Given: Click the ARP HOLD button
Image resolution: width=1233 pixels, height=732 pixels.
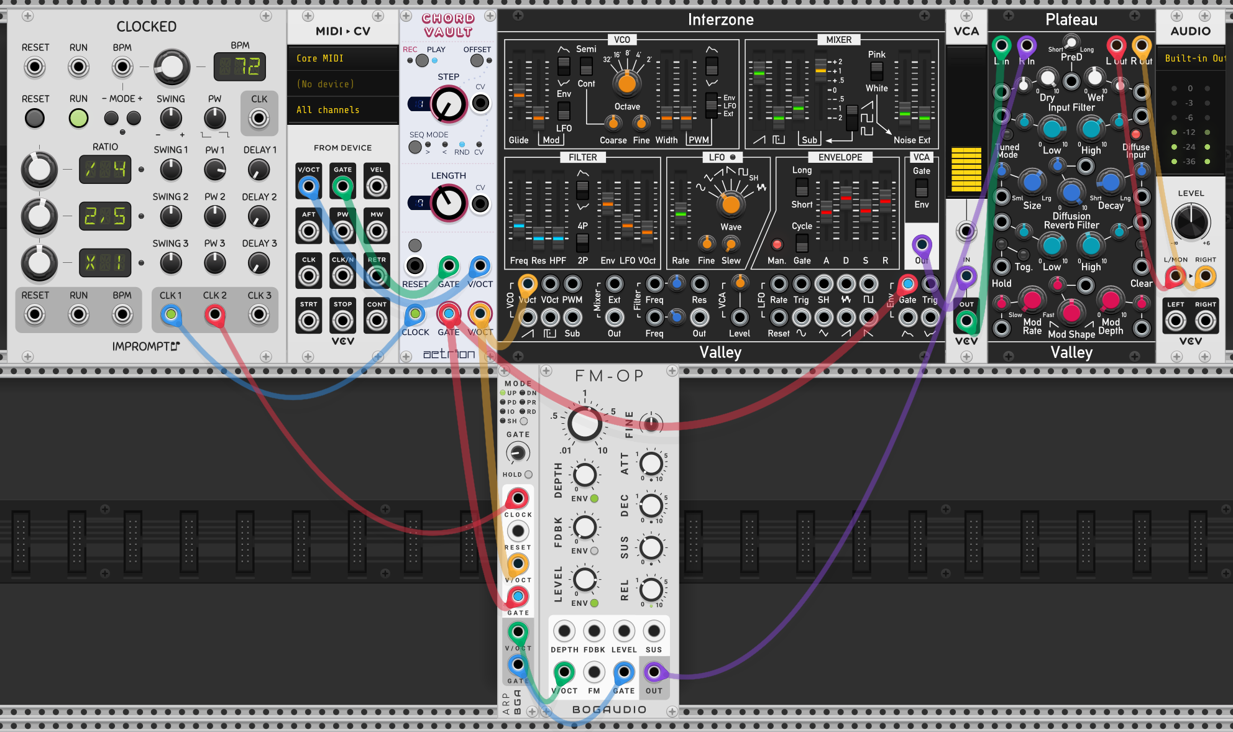Looking at the screenshot, I should click(x=528, y=474).
